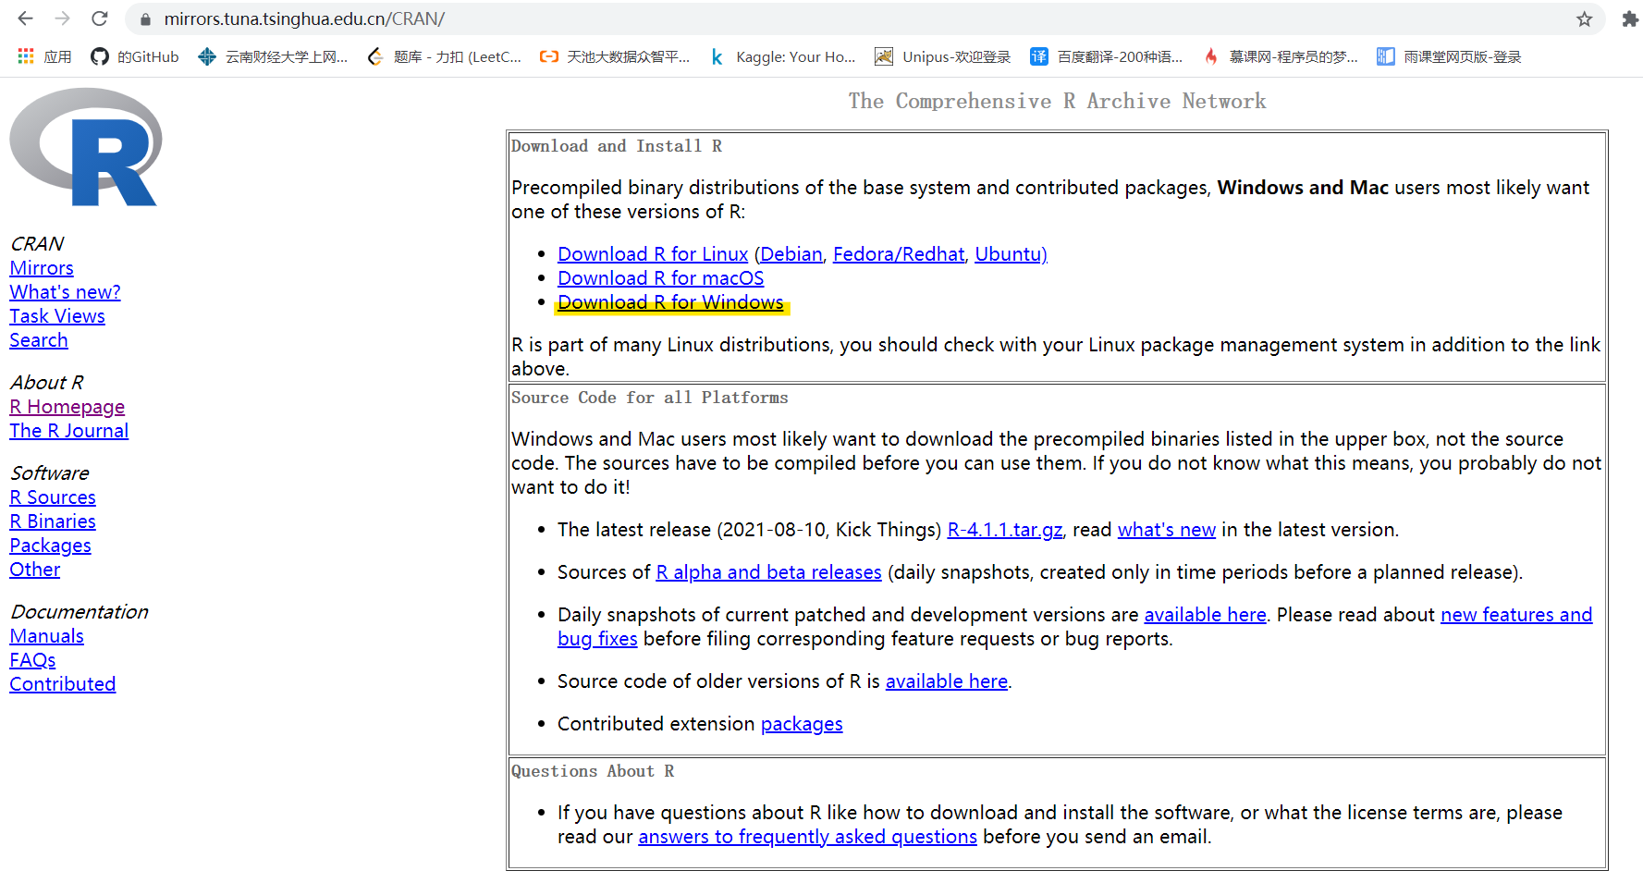The width and height of the screenshot is (1643, 883).
Task: Open the Manuals documentation link
Action: coord(46,636)
